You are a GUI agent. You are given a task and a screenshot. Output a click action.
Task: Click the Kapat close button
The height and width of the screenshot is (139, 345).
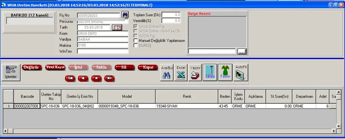coord(148,67)
